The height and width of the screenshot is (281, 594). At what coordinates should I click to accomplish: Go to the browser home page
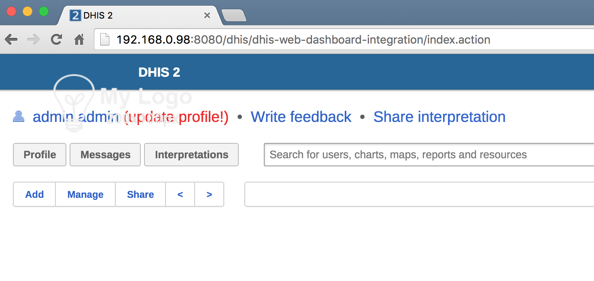[x=79, y=40]
